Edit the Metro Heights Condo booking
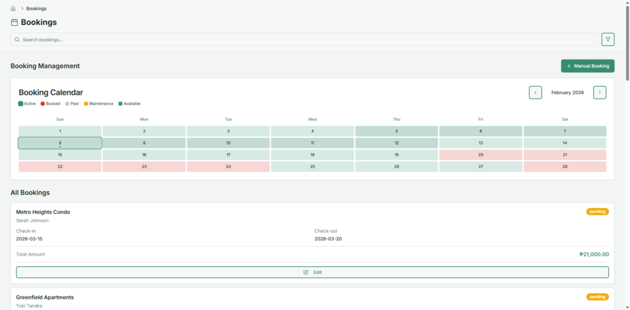 pyautogui.click(x=312, y=272)
